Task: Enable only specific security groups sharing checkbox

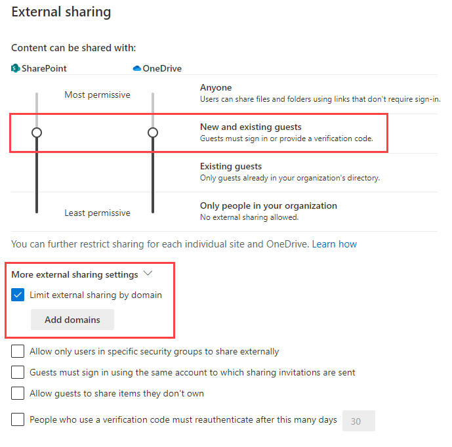Action: [18, 352]
